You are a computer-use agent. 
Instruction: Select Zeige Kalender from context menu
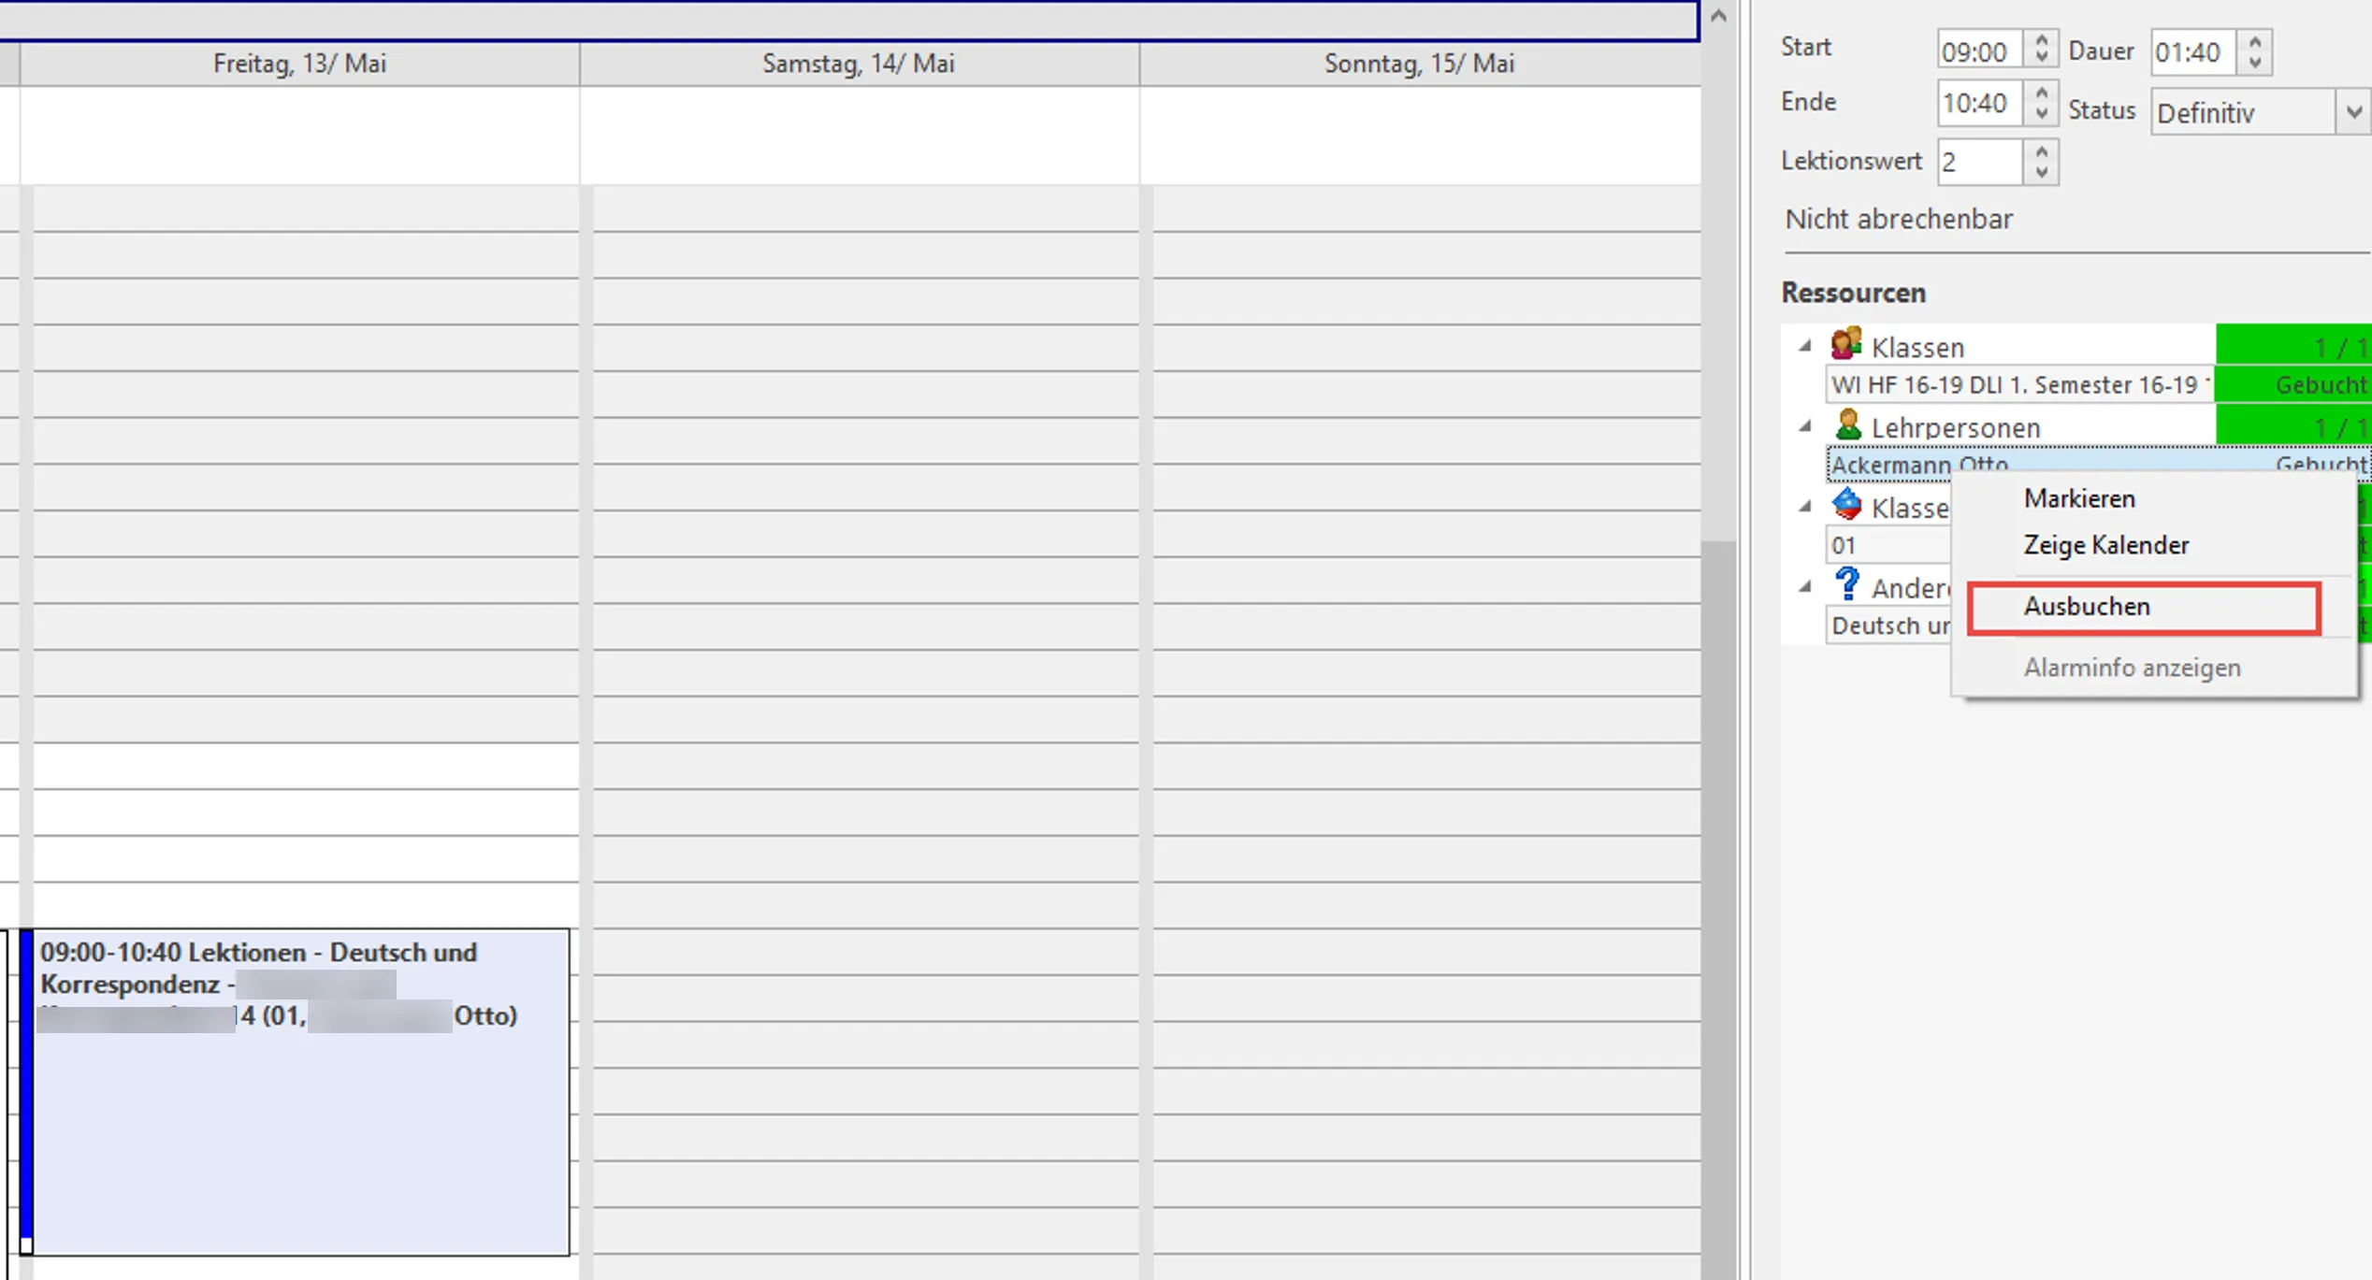(x=2105, y=544)
